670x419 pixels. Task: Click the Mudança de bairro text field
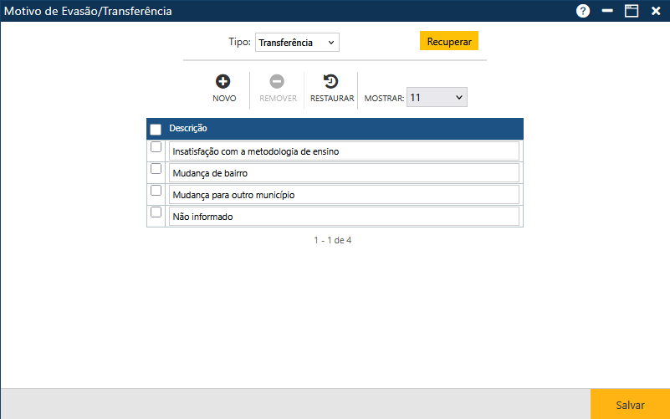(344, 173)
